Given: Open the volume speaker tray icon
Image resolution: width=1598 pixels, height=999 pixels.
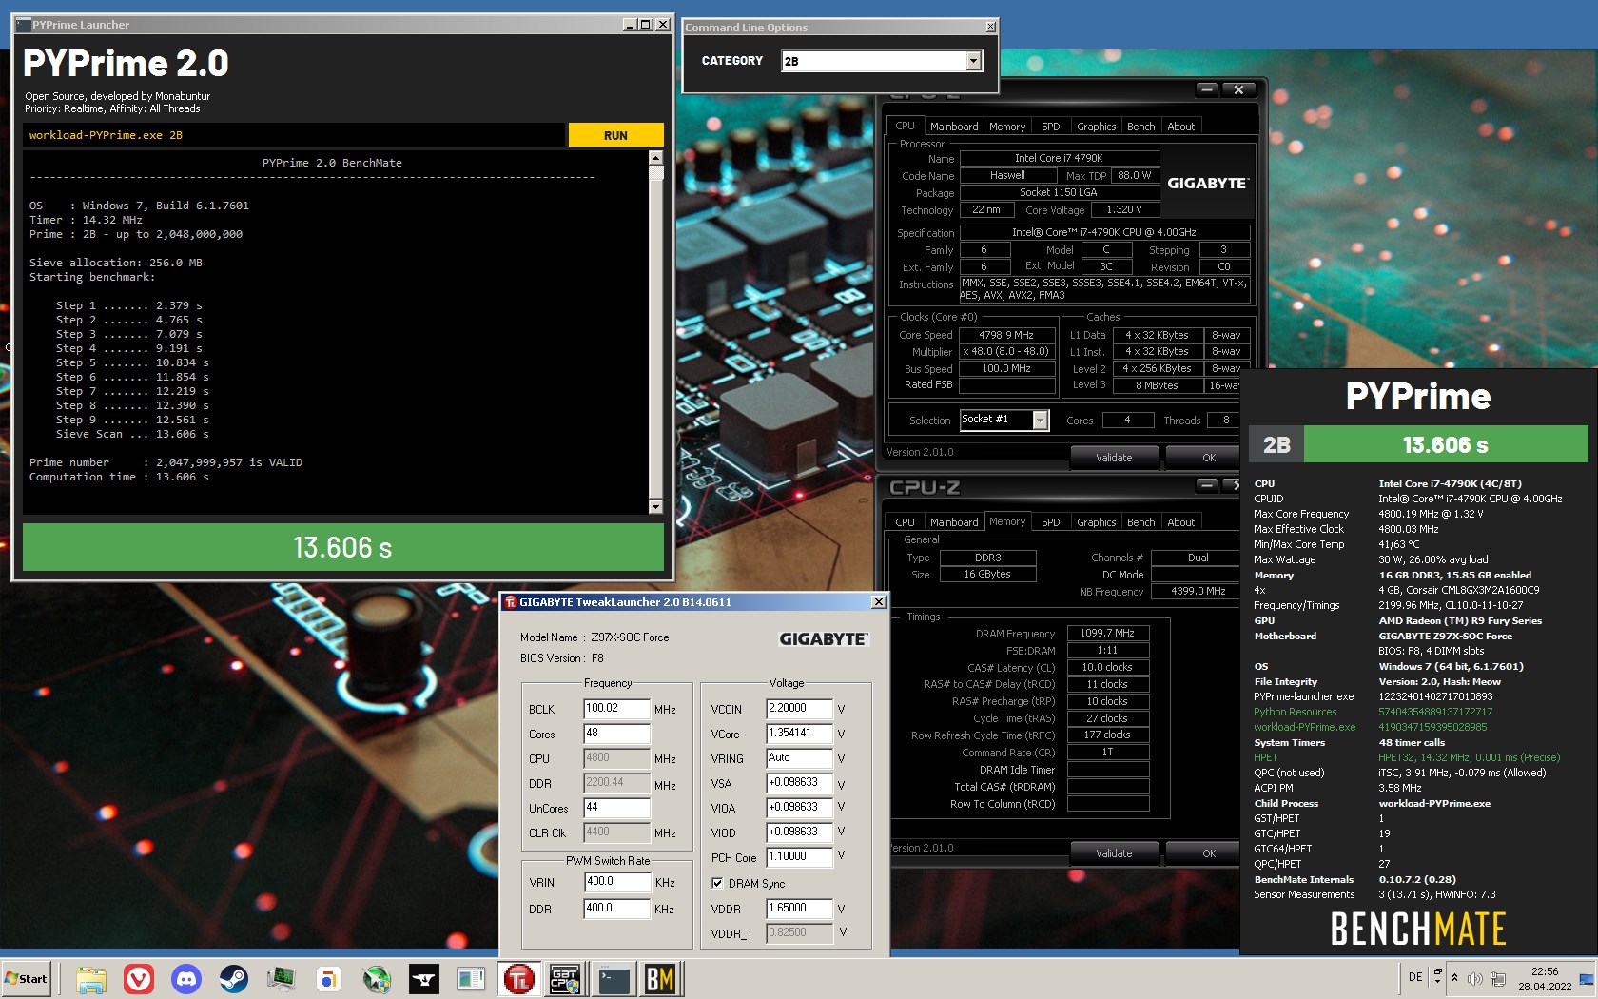Looking at the screenshot, I should coord(1475,979).
